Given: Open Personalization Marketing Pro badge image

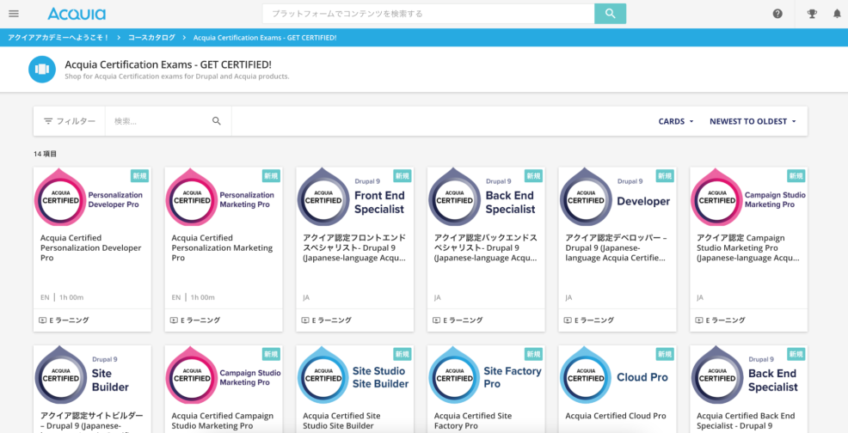Looking at the screenshot, I should point(224,197).
